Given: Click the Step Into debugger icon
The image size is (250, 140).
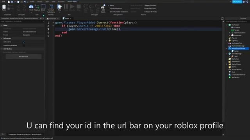Looking at the screenshot, I should 86,7.
